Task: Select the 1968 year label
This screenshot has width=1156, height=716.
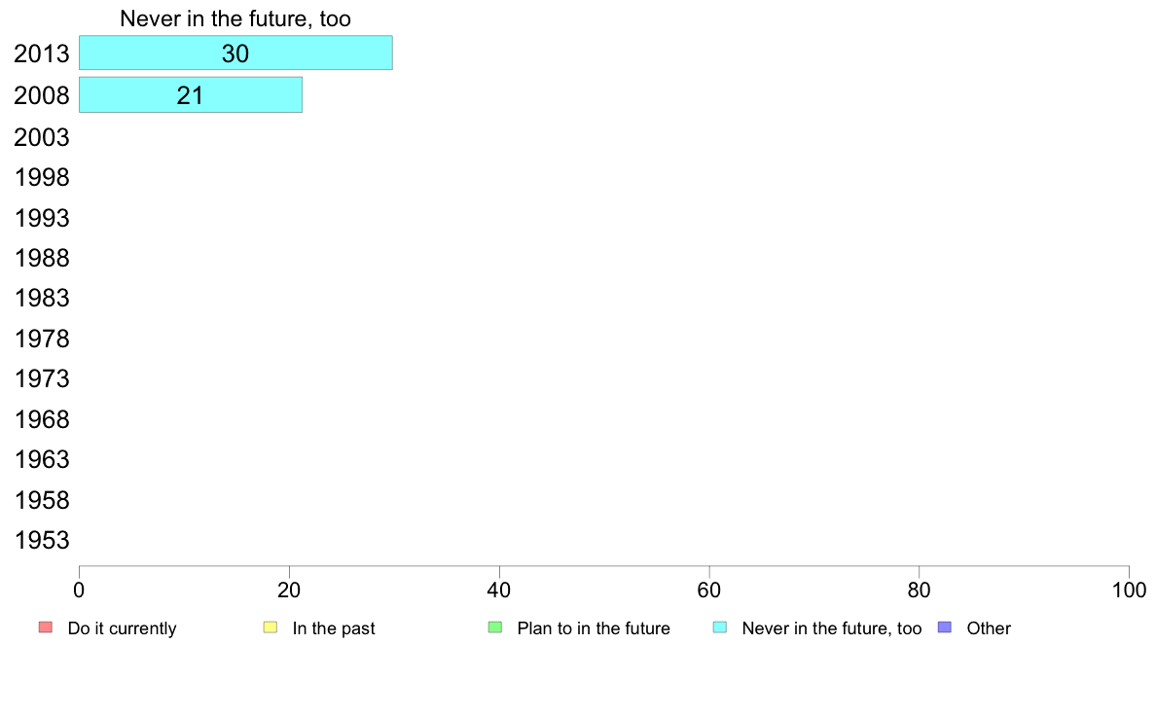Action: tap(41, 419)
